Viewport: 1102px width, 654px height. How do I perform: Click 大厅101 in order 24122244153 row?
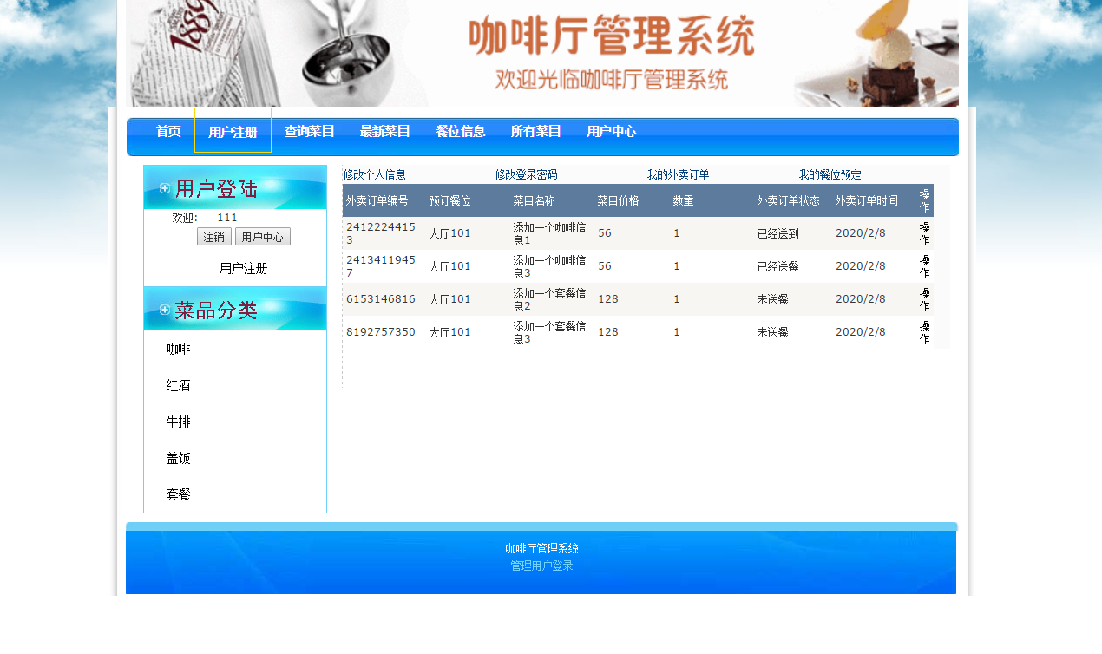449,233
